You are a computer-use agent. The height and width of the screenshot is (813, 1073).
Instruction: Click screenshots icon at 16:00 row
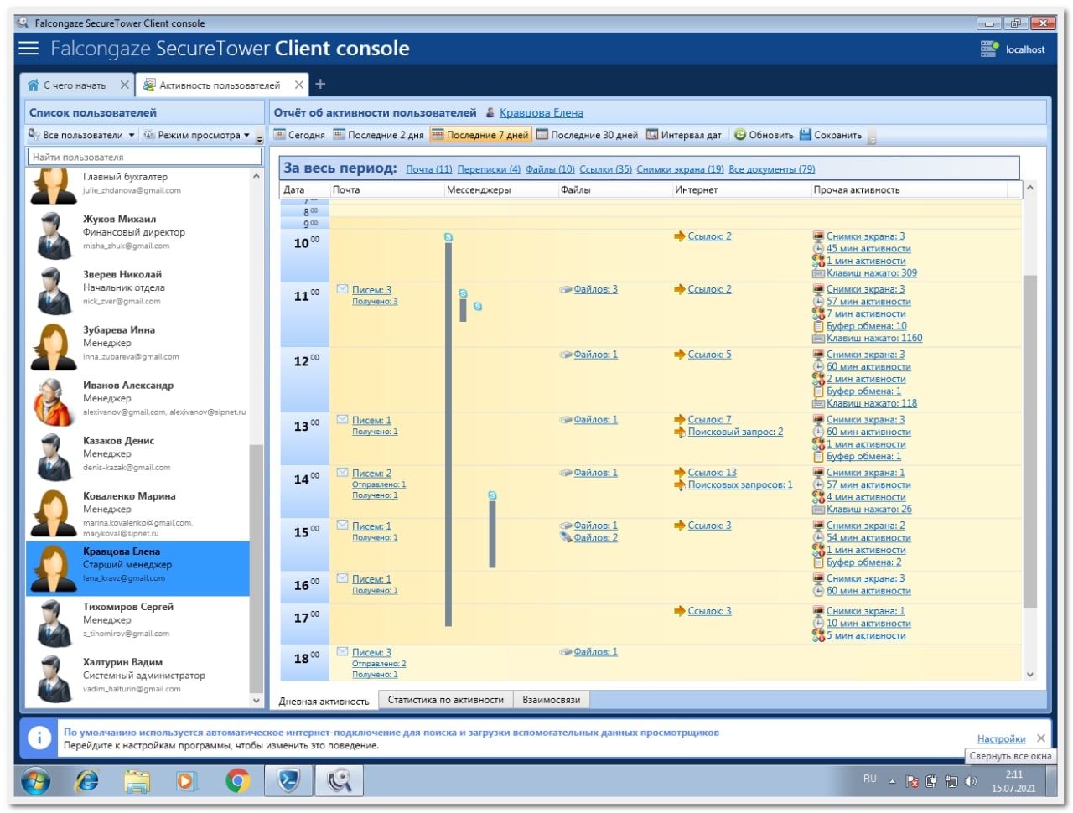[x=818, y=578]
